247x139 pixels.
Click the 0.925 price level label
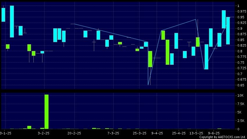click(x=242, y=23)
